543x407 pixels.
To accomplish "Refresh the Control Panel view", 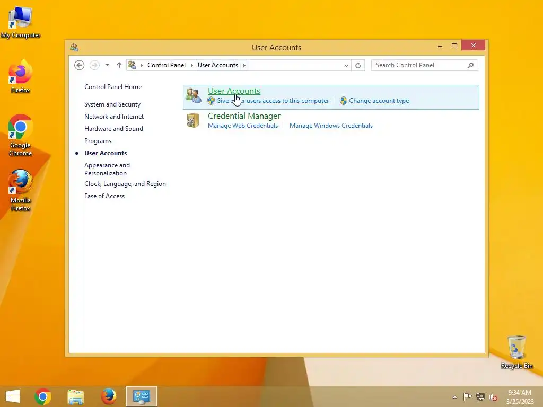I will (358, 65).
